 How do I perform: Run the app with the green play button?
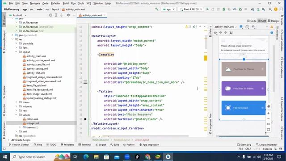[207, 9]
